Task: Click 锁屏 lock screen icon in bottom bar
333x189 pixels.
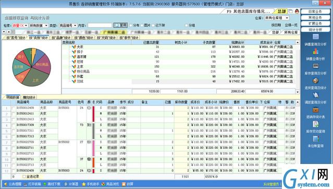Action: tap(124, 184)
